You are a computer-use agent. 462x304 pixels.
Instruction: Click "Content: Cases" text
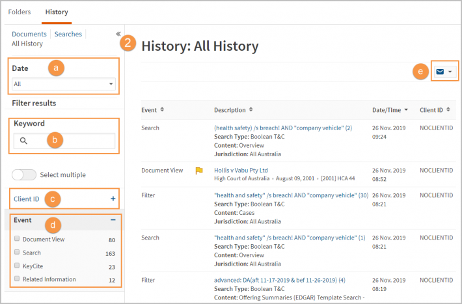coord(234,213)
